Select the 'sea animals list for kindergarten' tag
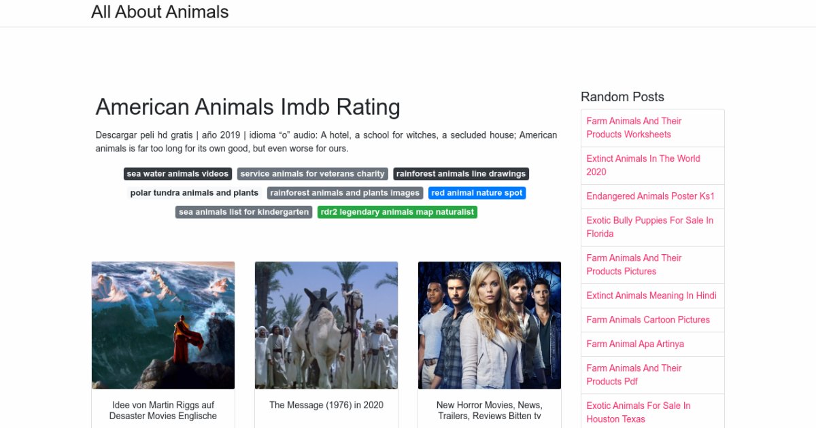 pos(243,212)
